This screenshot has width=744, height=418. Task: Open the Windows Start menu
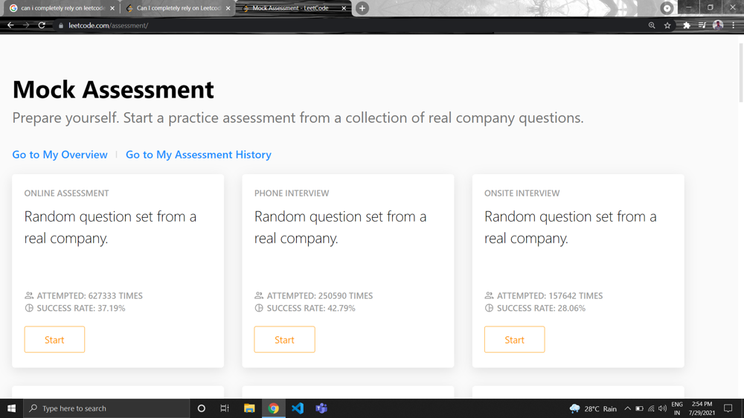11,408
